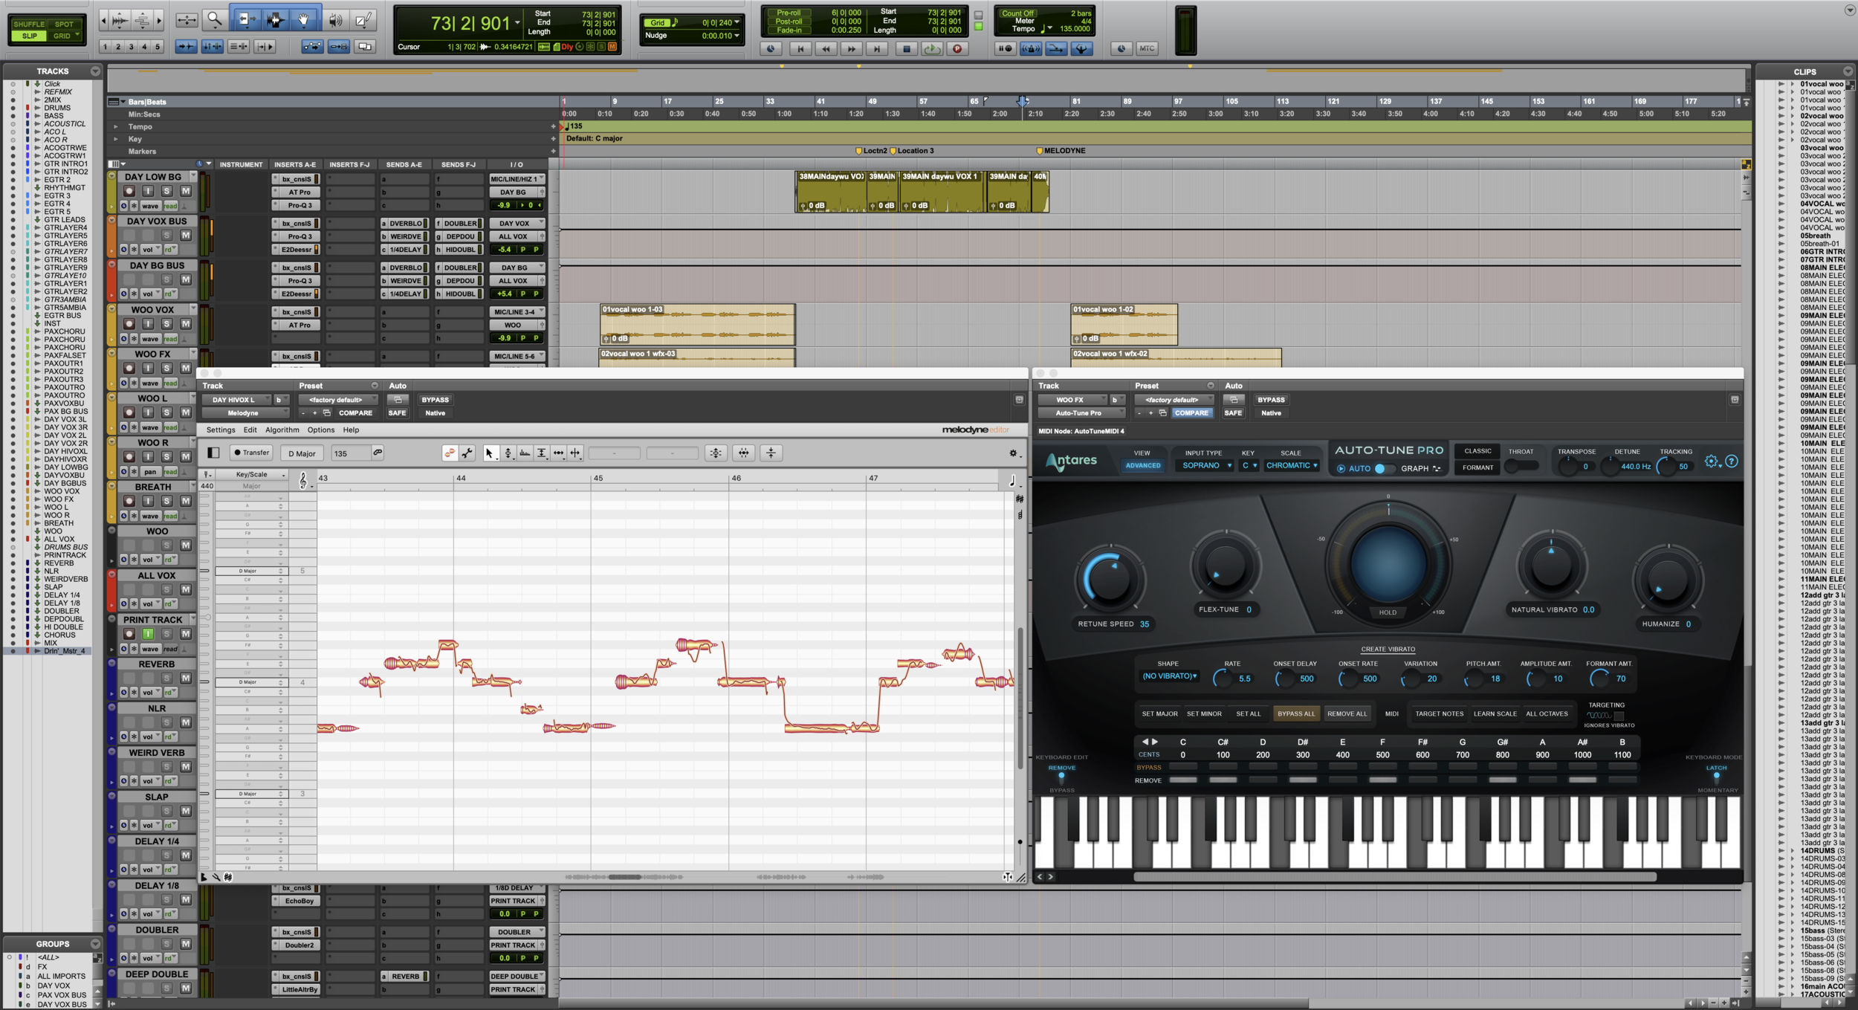Enable Shuffle edit mode
The width and height of the screenshot is (1858, 1010).
pos(30,24)
